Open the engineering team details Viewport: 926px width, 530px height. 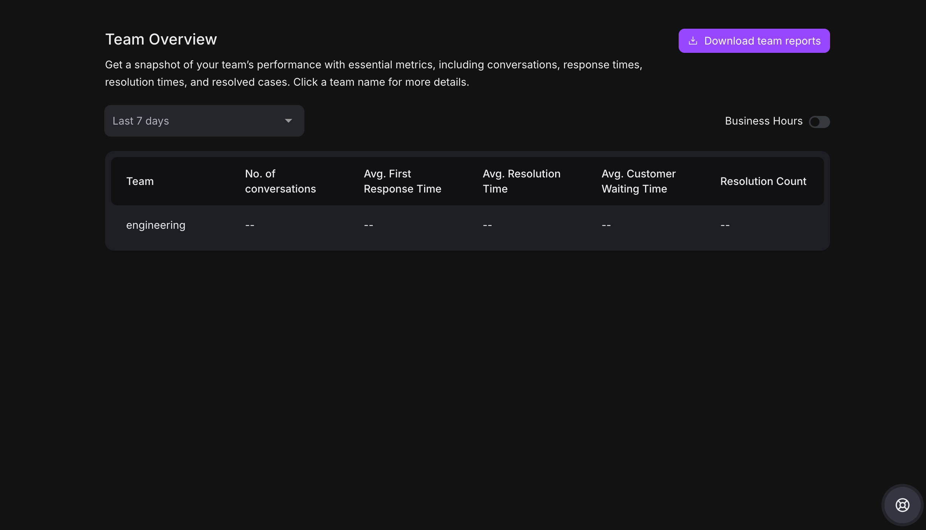[156, 225]
